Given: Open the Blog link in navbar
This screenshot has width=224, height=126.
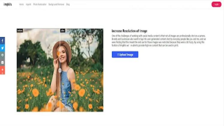Looking at the screenshot, I should click(x=68, y=4).
